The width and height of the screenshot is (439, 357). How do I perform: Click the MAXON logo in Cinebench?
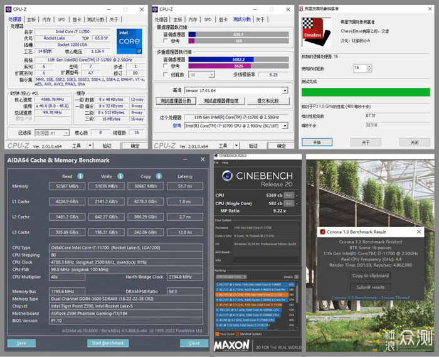[232, 345]
